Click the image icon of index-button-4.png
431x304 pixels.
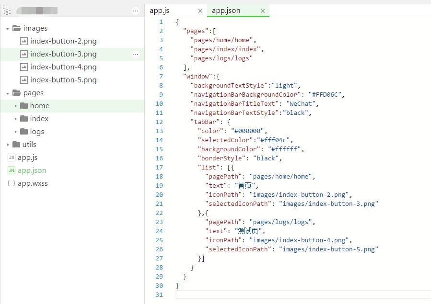point(24,67)
